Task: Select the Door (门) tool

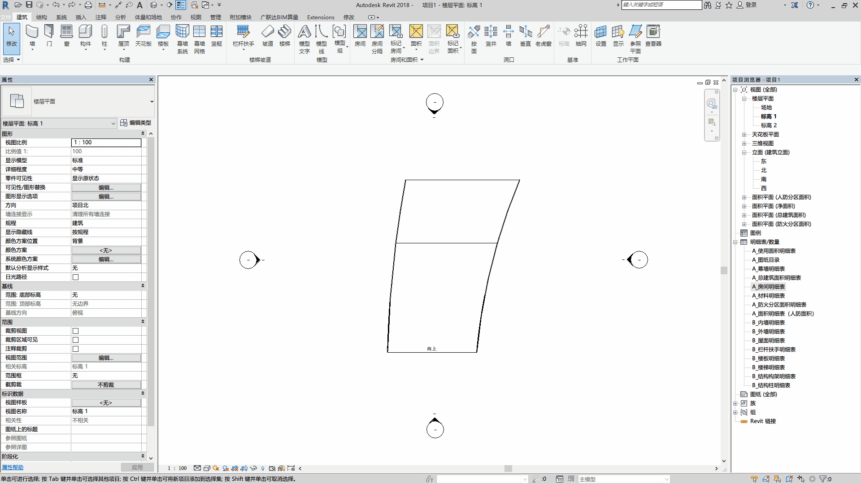Action: 49,36
